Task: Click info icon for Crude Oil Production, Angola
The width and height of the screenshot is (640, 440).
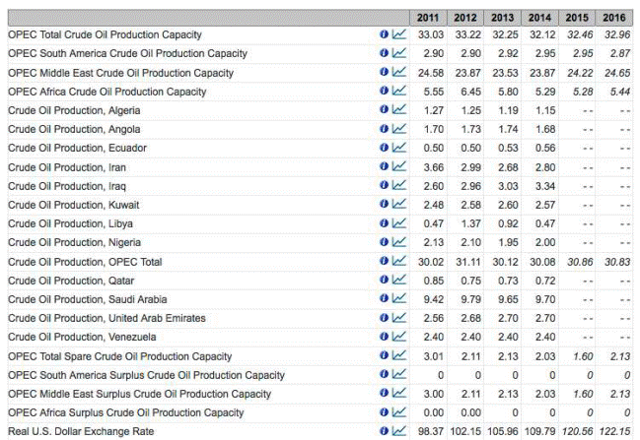Action: coord(384,128)
